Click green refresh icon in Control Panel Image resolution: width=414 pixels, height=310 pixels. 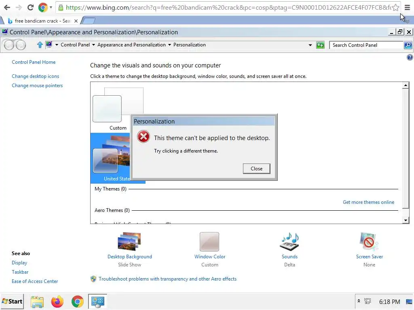[320, 45]
